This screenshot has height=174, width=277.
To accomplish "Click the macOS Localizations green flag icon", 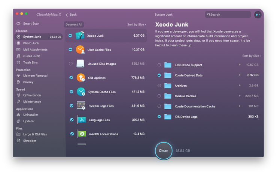I will 82,134.
